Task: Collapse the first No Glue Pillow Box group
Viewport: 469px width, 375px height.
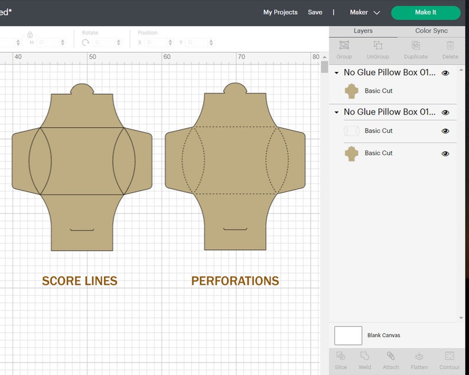Action: (x=337, y=73)
